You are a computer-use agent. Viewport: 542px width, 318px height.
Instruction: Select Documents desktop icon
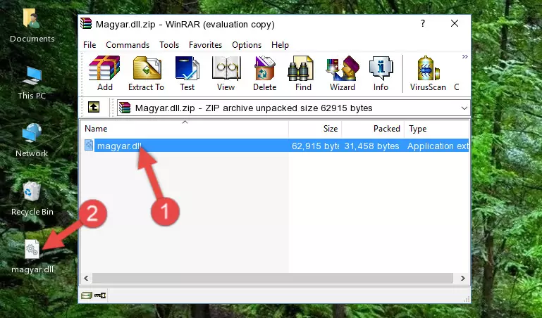click(32, 25)
